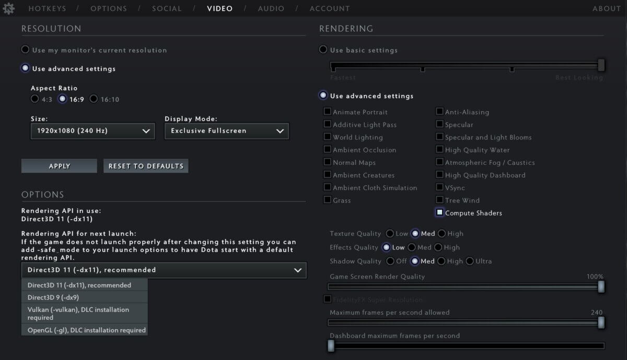Set Texture Quality to High
627x360 pixels.
coord(442,234)
